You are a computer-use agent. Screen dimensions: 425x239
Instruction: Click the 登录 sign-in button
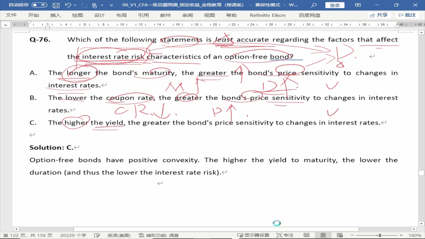[335, 5]
